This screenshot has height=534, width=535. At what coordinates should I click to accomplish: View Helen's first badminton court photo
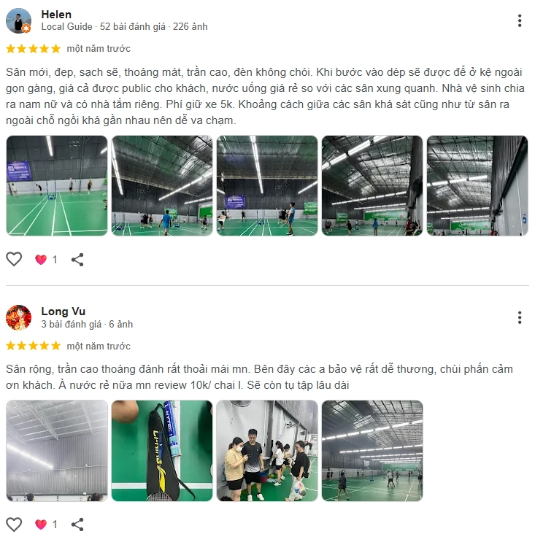point(57,185)
